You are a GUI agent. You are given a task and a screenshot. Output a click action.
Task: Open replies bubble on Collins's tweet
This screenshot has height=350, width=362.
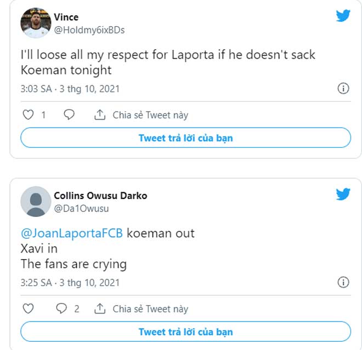[x=61, y=309]
